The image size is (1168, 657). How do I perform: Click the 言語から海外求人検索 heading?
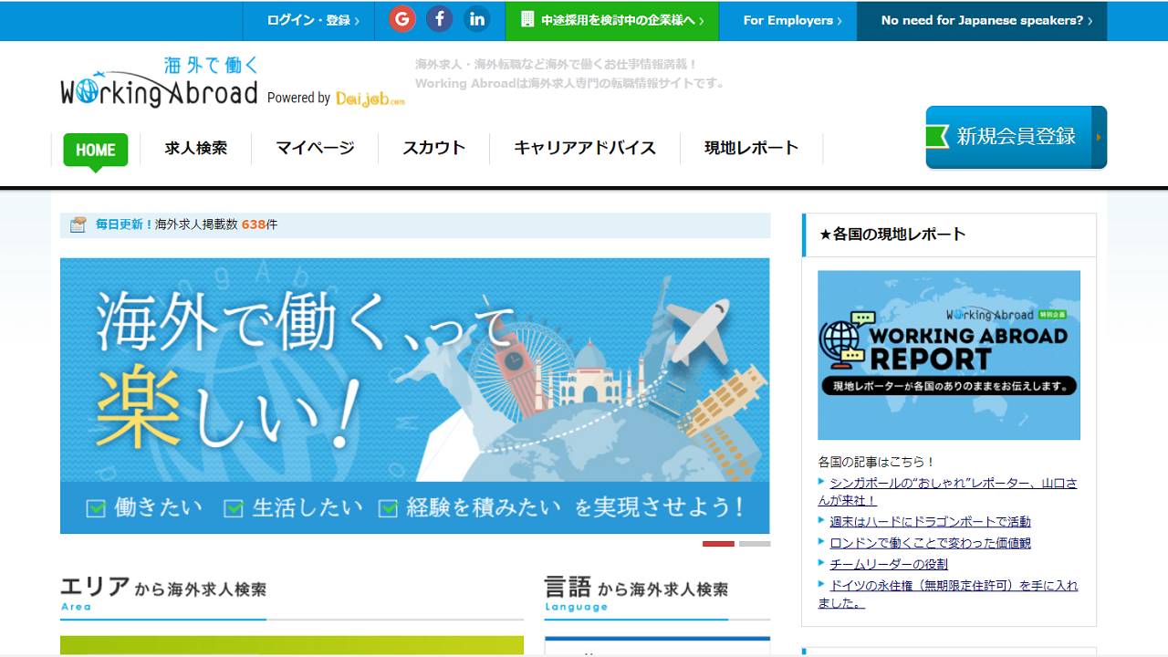point(636,589)
